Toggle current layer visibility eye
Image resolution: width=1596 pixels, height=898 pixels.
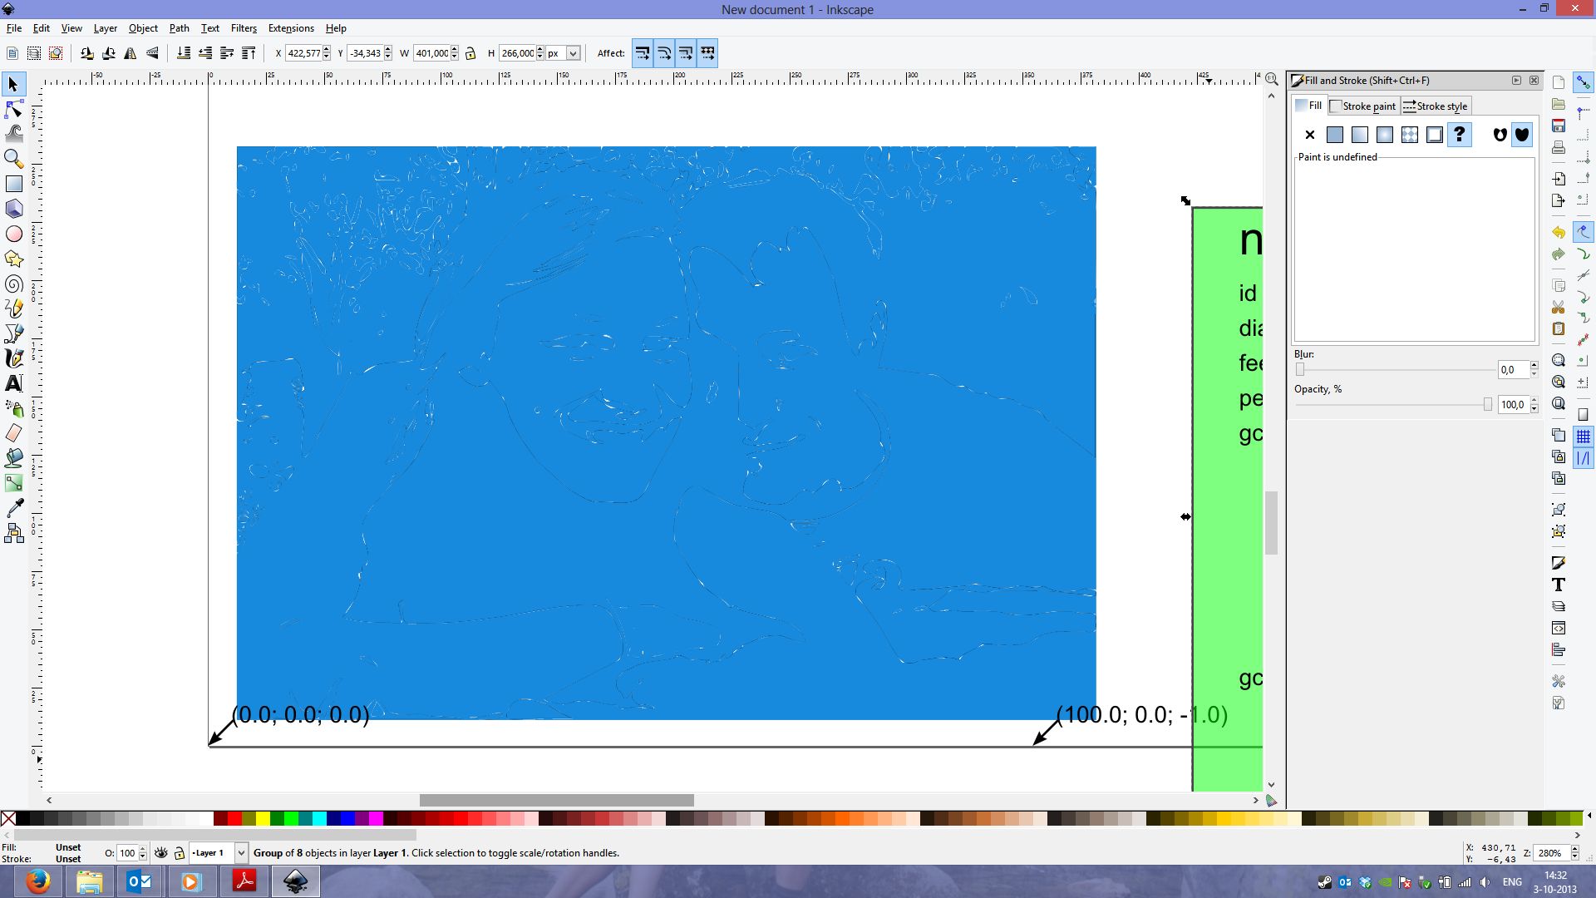[x=161, y=853]
